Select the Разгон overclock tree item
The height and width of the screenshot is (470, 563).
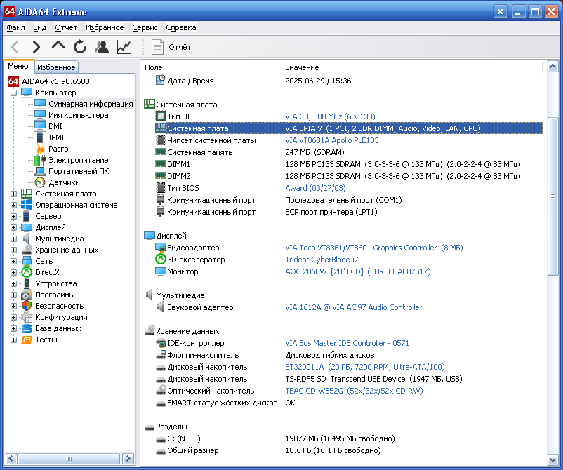click(60, 149)
